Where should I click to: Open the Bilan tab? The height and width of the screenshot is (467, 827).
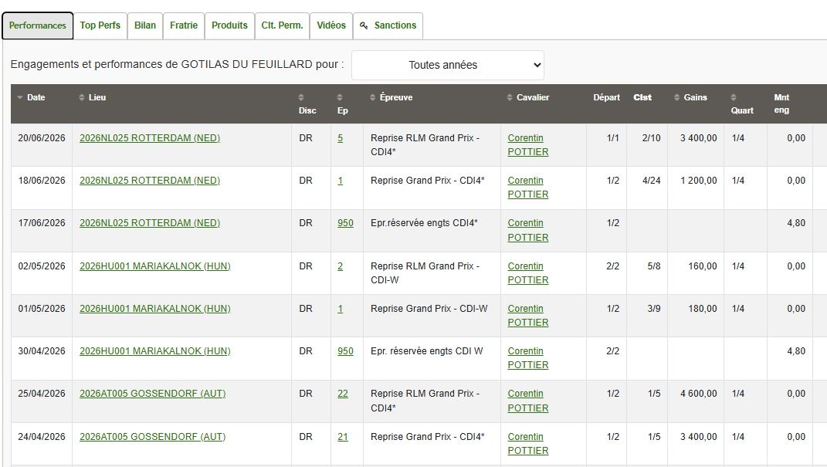click(x=145, y=25)
